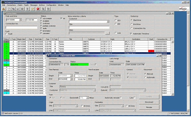Toggle the 'partially switched' checkbox
The width and height of the screenshot is (191, 119).
point(41,26)
